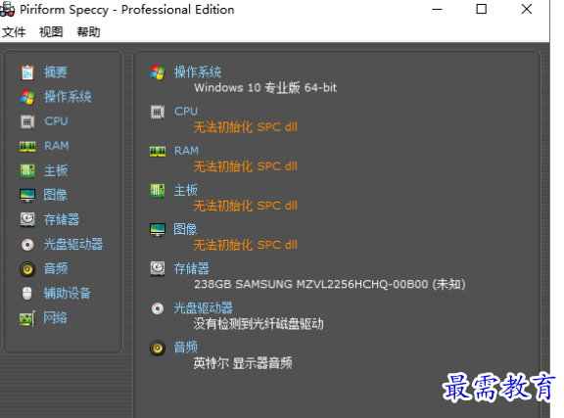Click the '无法初始化 SPC dll' error under CPU
Image resolution: width=564 pixels, height=418 pixels.
click(246, 127)
